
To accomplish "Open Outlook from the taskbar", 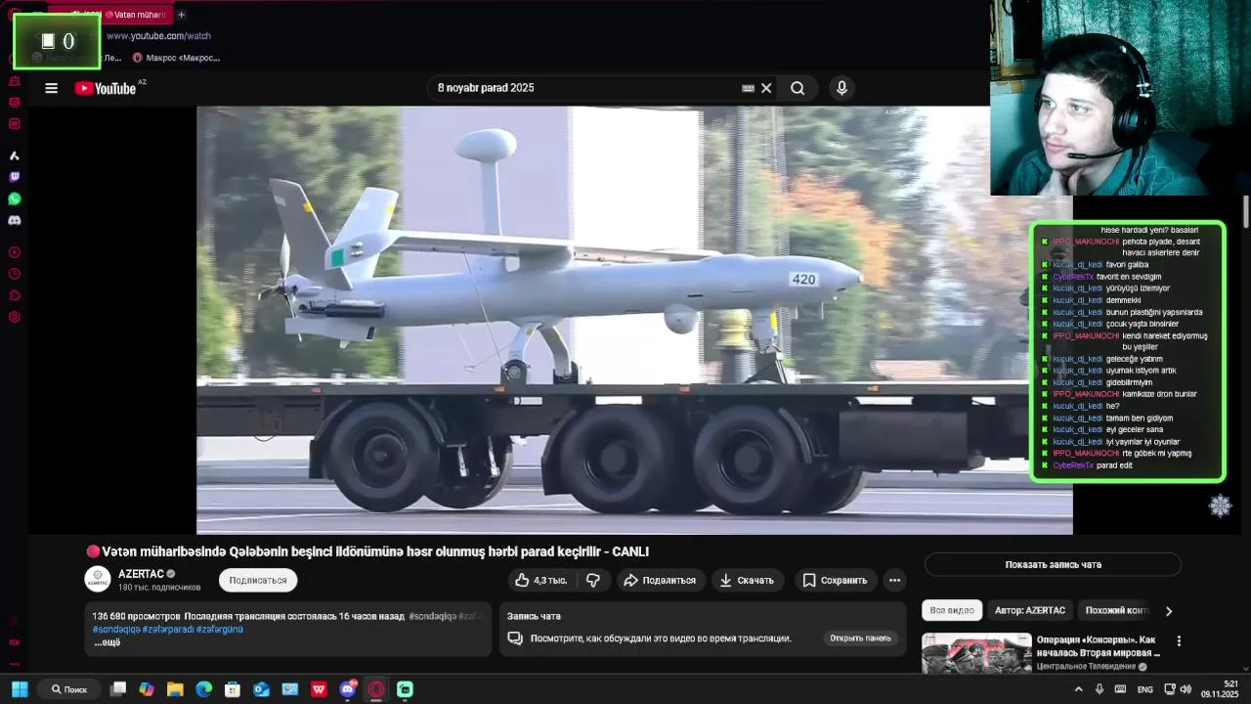I will [261, 689].
